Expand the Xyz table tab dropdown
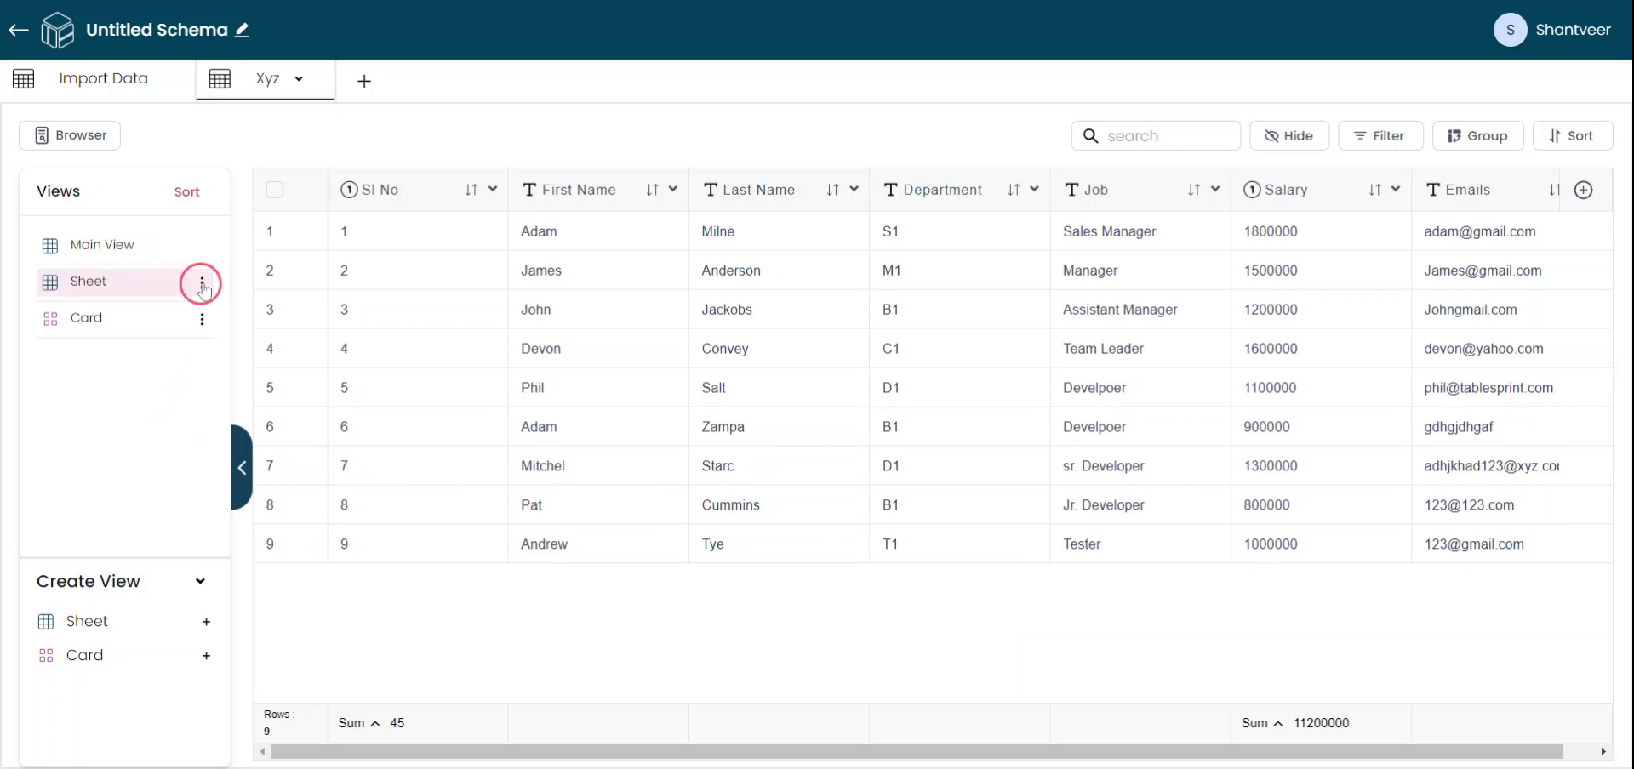This screenshot has width=1634, height=769. coord(299,79)
